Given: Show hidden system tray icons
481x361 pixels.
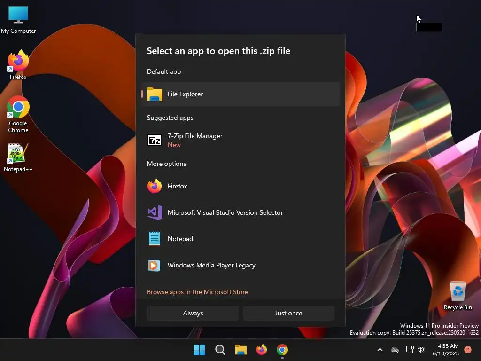Looking at the screenshot, I should (380, 350).
